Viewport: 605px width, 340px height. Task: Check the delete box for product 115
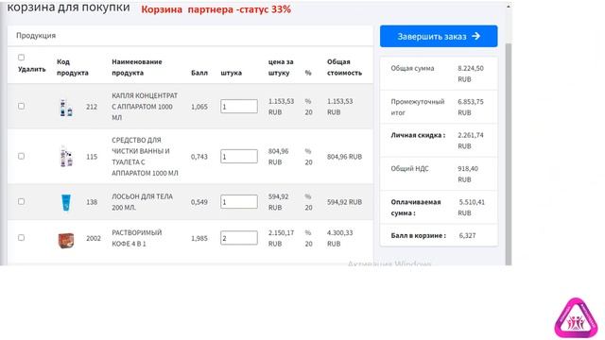[21, 156]
